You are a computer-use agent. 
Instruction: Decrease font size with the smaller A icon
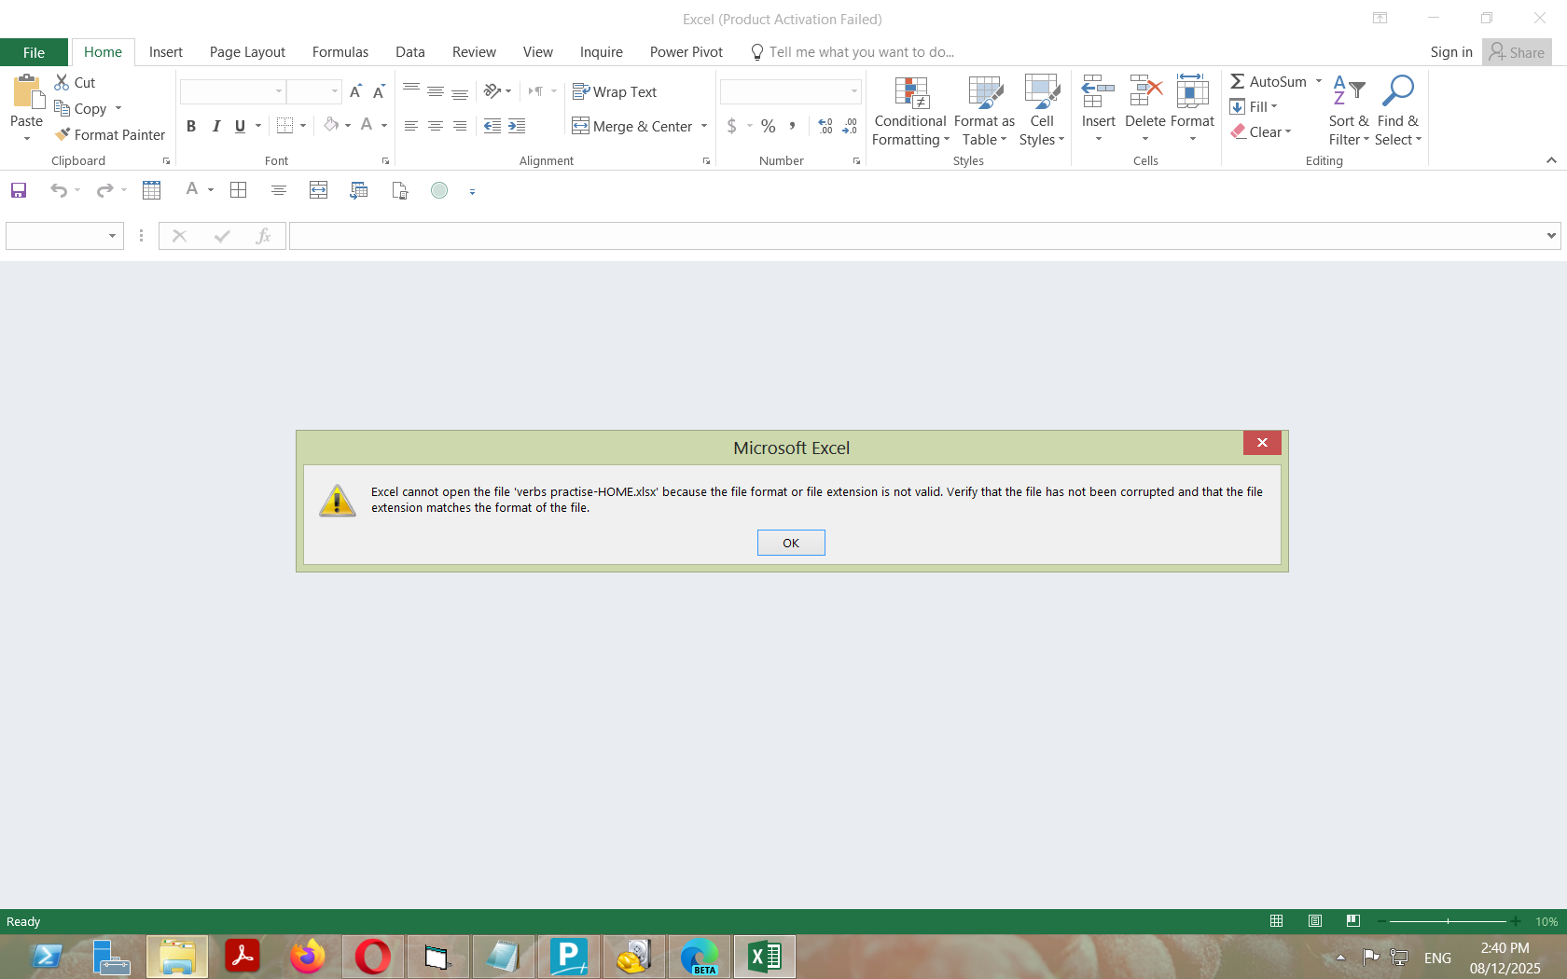[379, 91]
